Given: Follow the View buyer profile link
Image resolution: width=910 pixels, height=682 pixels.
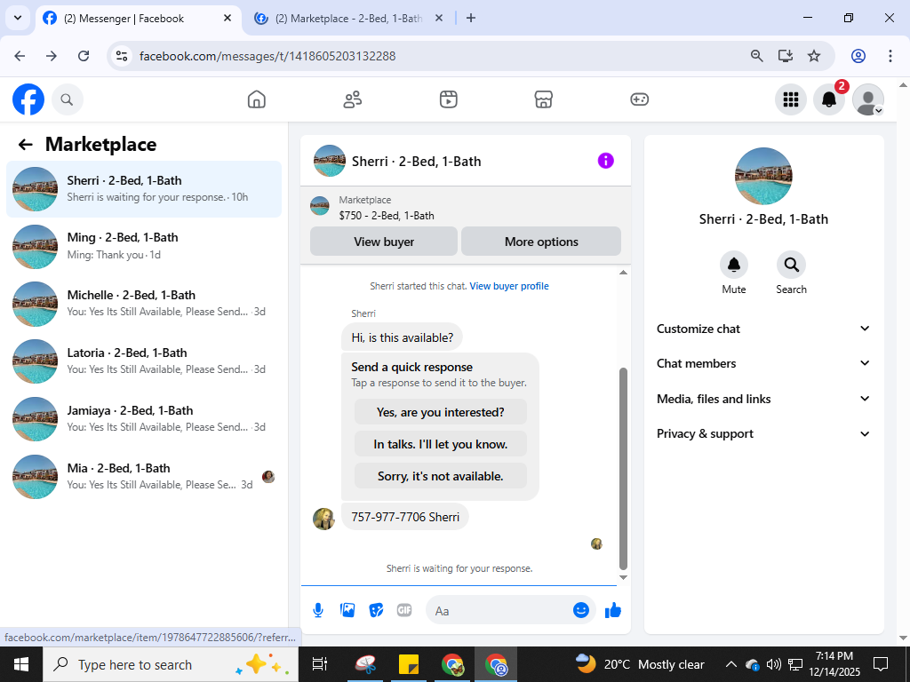Looking at the screenshot, I should pyautogui.click(x=509, y=286).
